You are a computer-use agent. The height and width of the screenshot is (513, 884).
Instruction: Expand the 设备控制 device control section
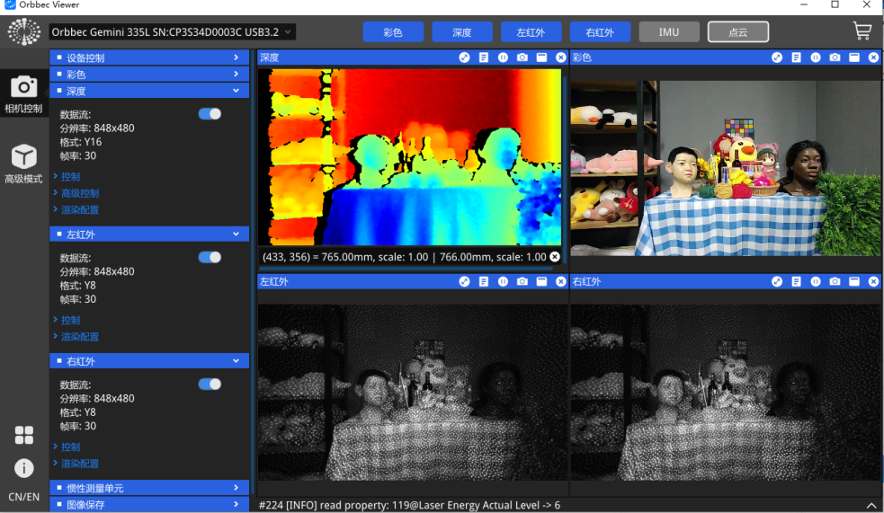[x=149, y=57]
